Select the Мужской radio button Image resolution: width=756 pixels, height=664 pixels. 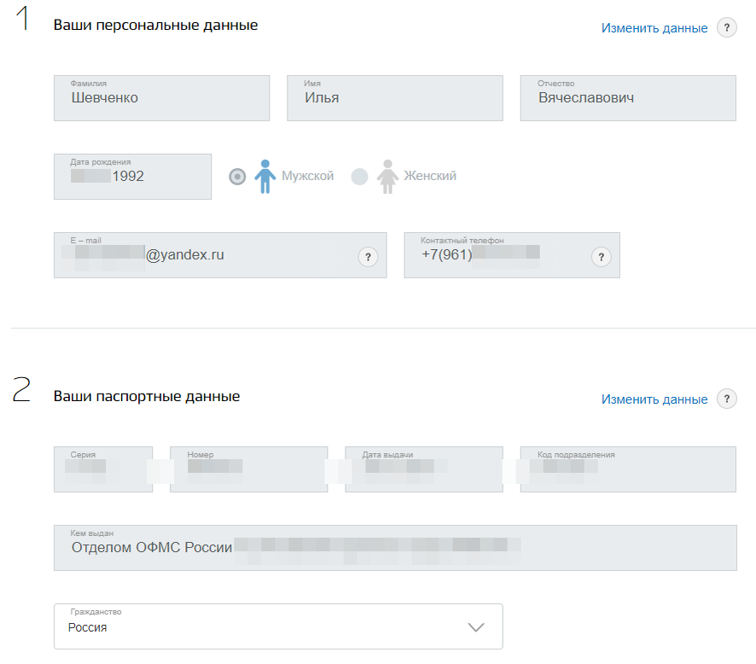(238, 177)
